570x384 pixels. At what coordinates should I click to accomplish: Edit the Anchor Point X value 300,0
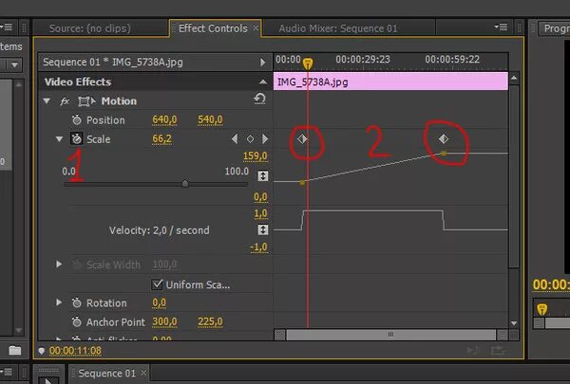click(x=164, y=321)
